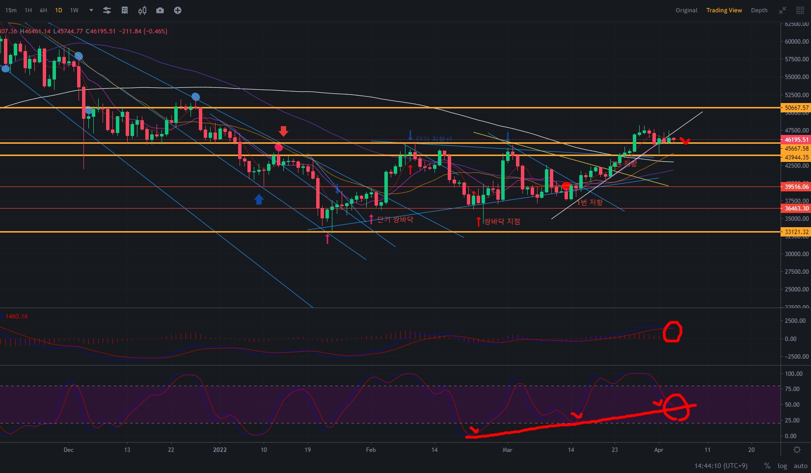Select the '쌍바닥 지점' chart annotation

[502, 222]
